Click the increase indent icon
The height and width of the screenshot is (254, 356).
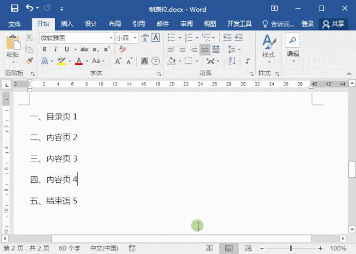point(239,37)
